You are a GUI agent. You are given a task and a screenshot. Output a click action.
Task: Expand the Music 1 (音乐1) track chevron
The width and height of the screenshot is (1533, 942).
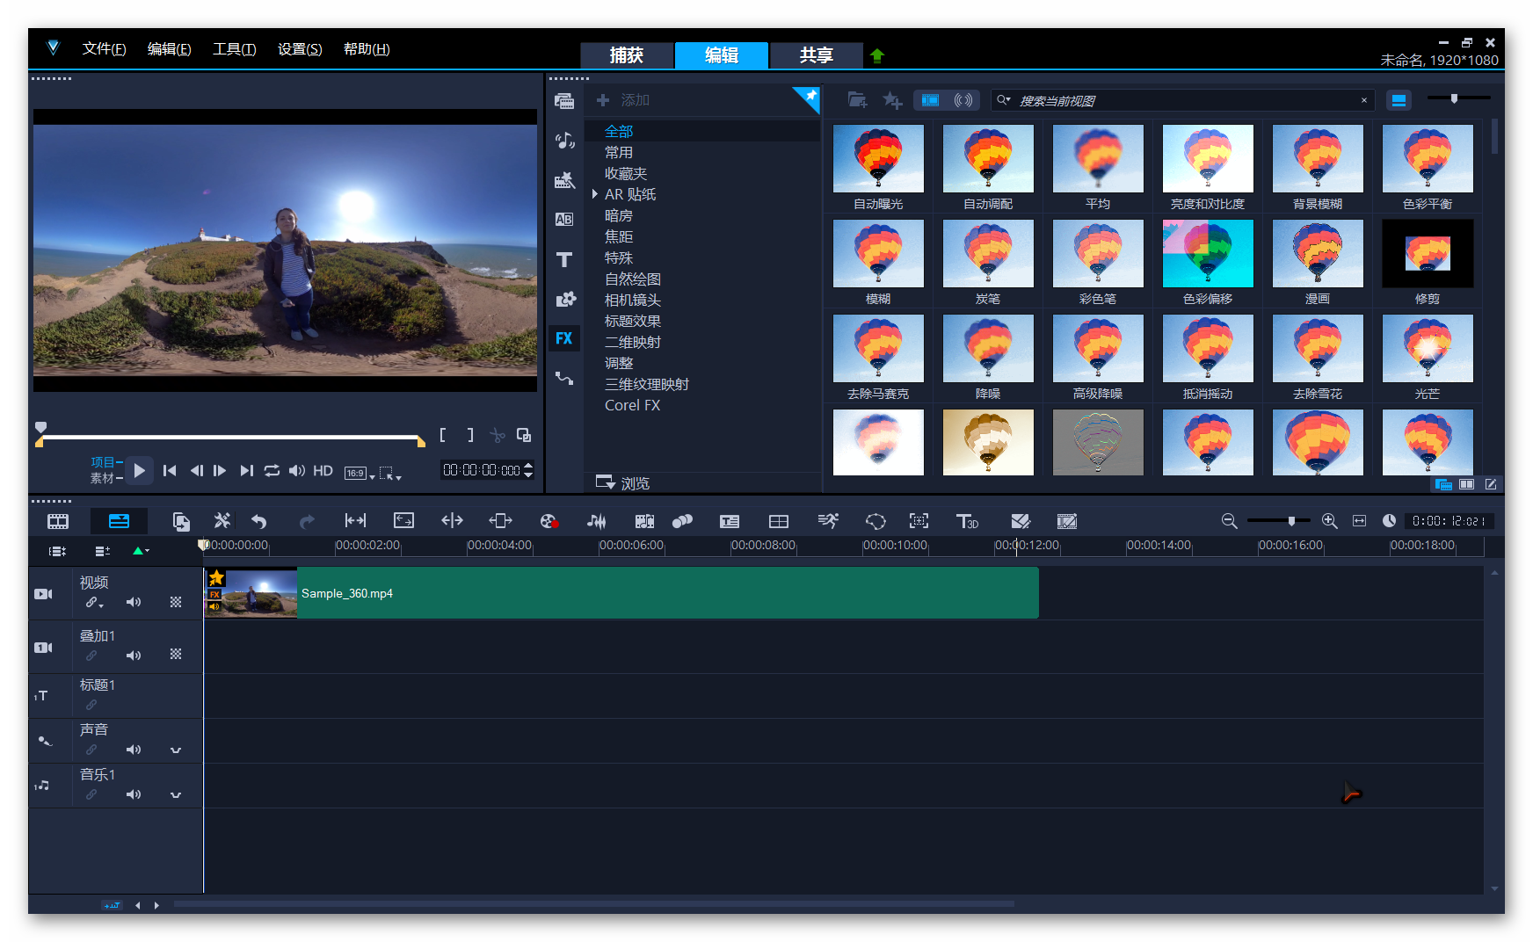(x=176, y=795)
